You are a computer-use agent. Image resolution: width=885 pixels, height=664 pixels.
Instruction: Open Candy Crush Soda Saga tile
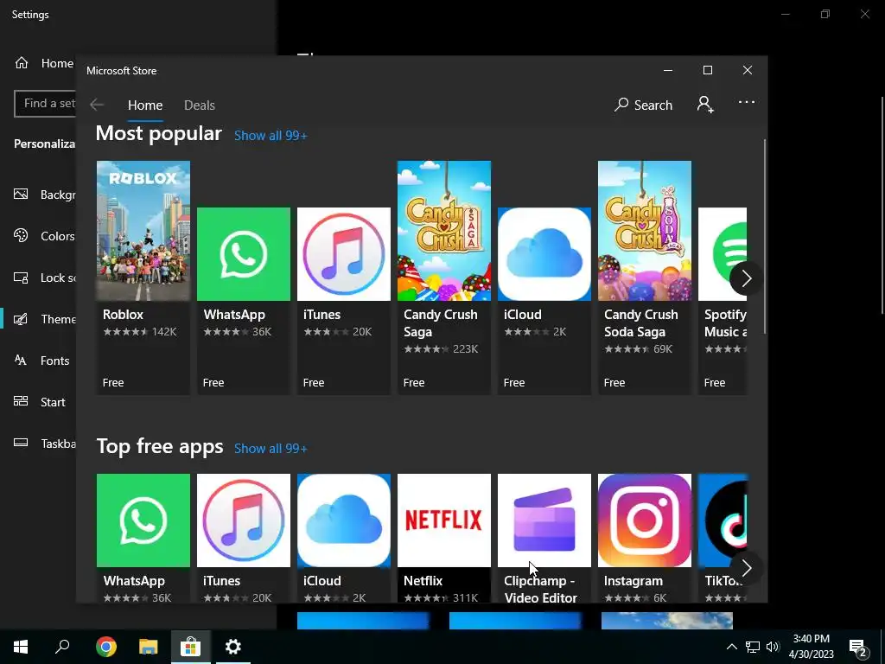[x=645, y=278]
